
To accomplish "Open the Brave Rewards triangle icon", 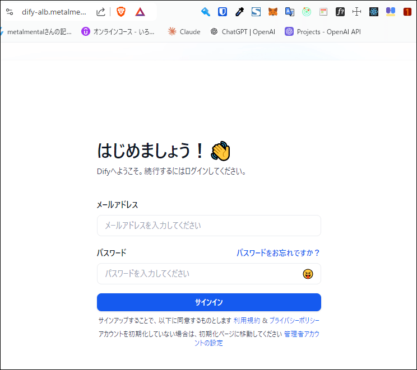I will click(140, 12).
